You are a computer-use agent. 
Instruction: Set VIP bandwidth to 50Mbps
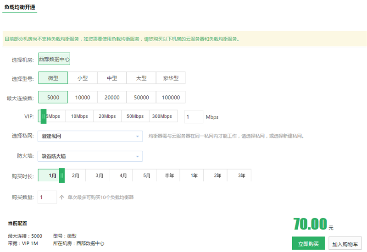click(135, 116)
